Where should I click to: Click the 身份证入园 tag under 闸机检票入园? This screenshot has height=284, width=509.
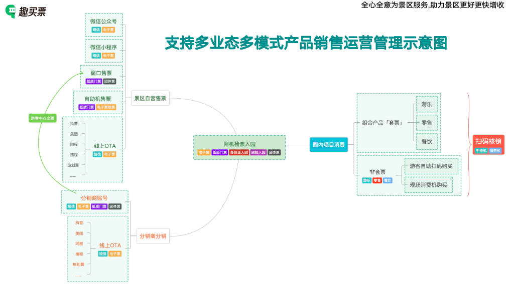point(239,152)
